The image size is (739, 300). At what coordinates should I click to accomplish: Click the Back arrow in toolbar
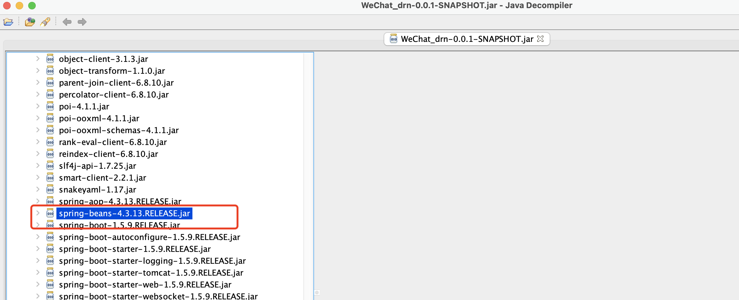tap(67, 22)
